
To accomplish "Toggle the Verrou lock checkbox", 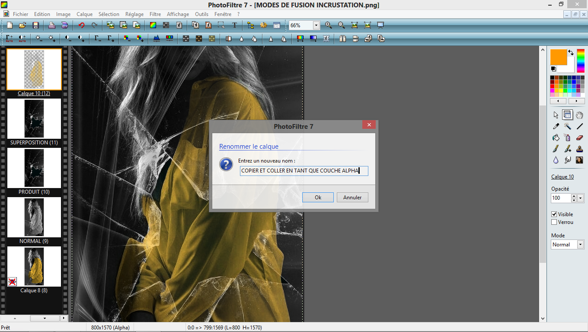I will pos(554,222).
